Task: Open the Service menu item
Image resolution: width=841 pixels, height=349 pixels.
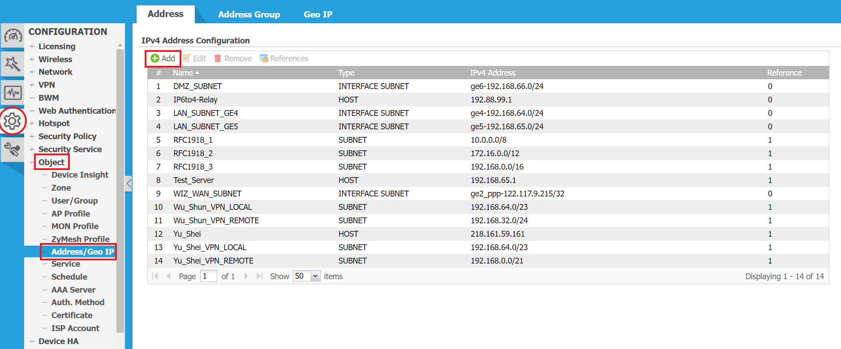Action: 66,264
